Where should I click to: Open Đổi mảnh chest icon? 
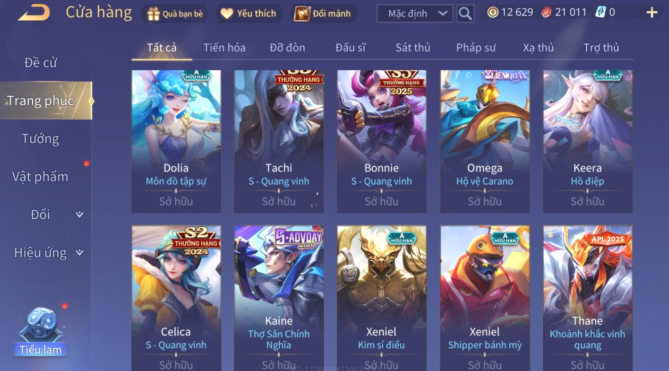pos(302,14)
